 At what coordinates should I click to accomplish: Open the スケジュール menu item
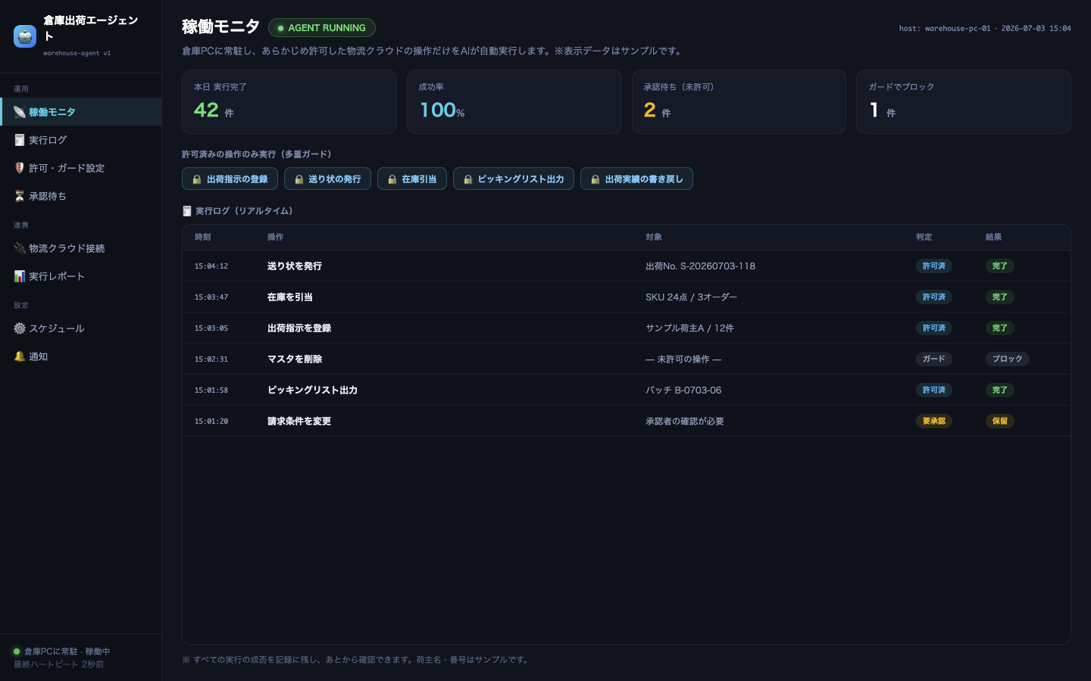pos(80,328)
